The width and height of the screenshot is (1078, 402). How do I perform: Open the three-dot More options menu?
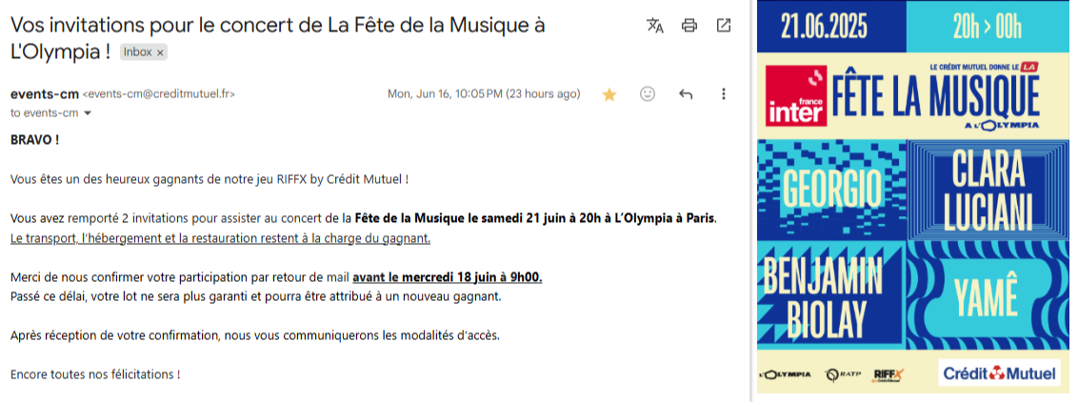(723, 94)
